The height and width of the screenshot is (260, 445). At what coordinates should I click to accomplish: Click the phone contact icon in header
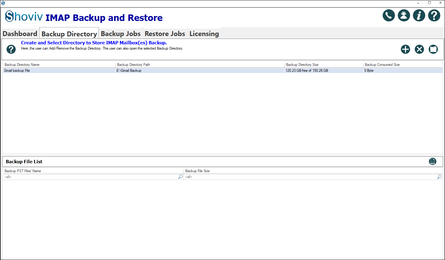pos(389,15)
